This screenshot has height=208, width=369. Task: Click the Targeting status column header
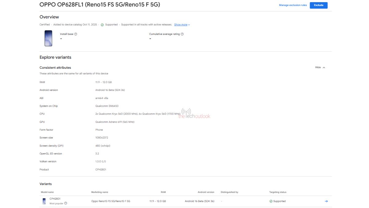pos(278,192)
